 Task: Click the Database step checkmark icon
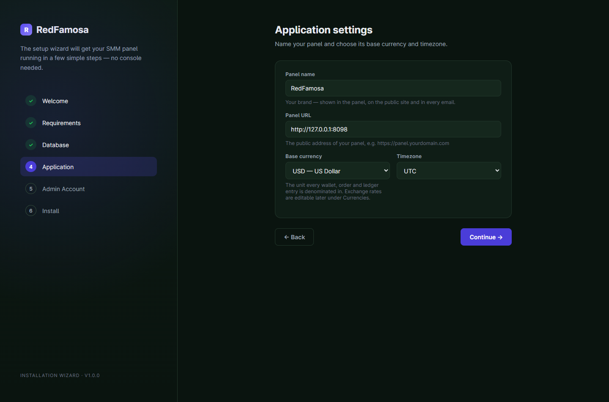tap(31, 145)
